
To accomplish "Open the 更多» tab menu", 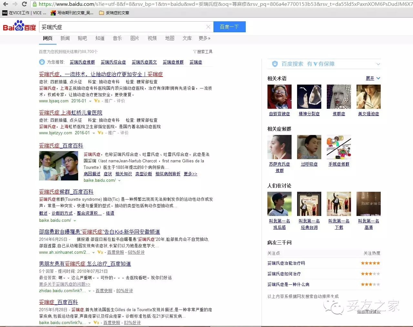I will point(204,38).
